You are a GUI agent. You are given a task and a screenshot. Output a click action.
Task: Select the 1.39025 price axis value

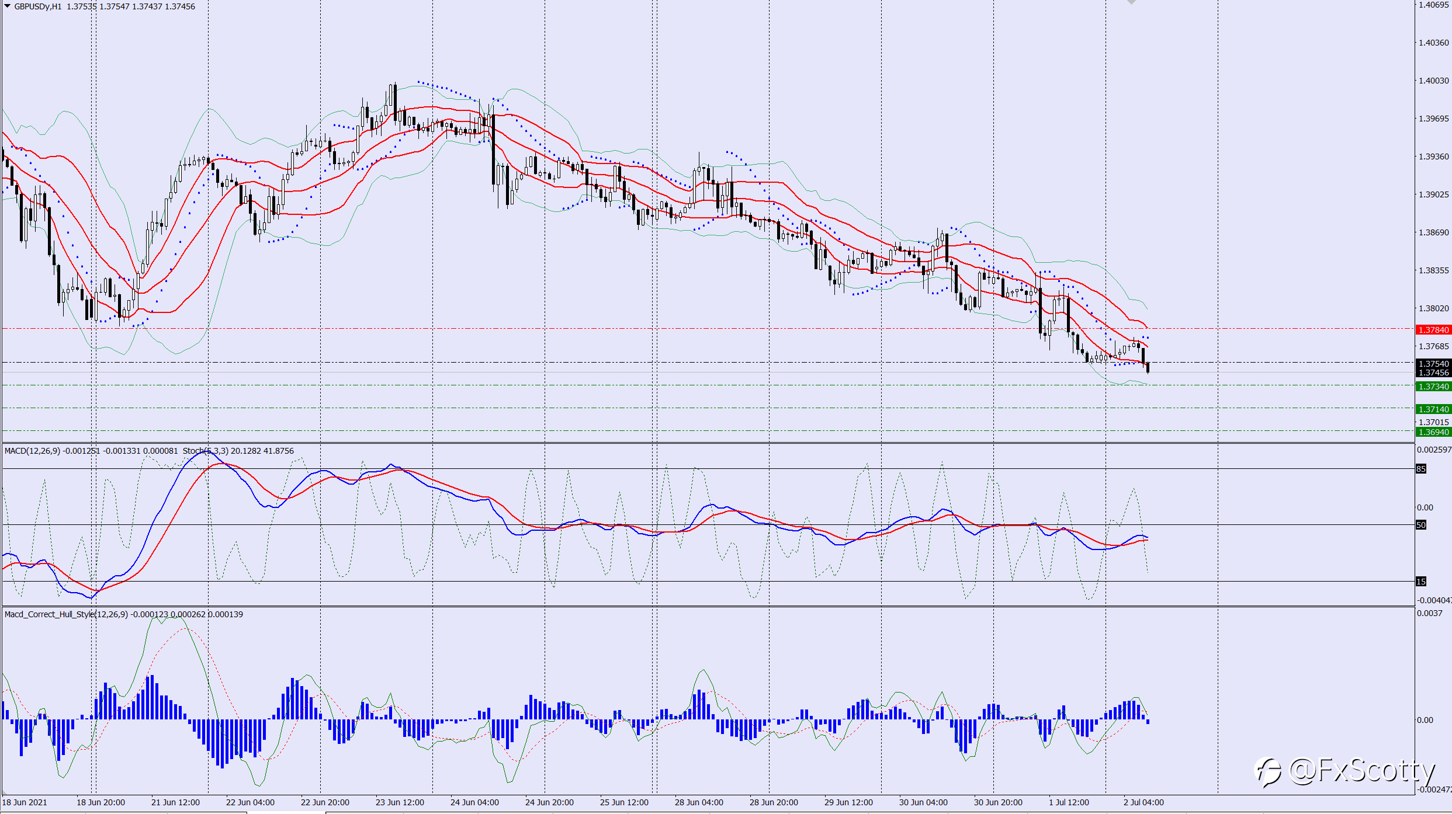tap(1434, 194)
